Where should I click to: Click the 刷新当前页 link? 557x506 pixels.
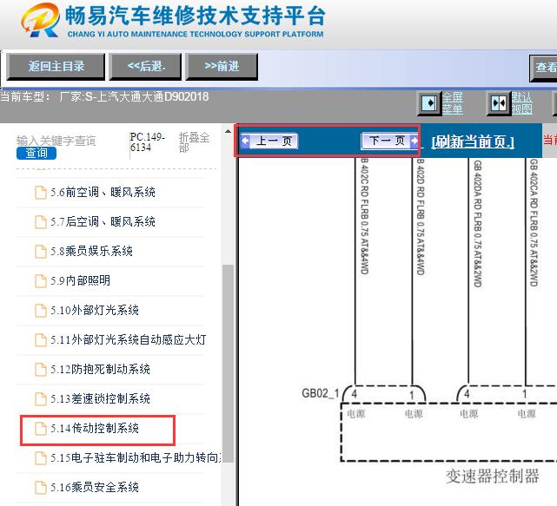(473, 142)
